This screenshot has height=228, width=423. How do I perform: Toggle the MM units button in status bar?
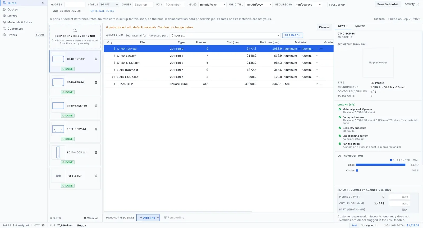354,225
